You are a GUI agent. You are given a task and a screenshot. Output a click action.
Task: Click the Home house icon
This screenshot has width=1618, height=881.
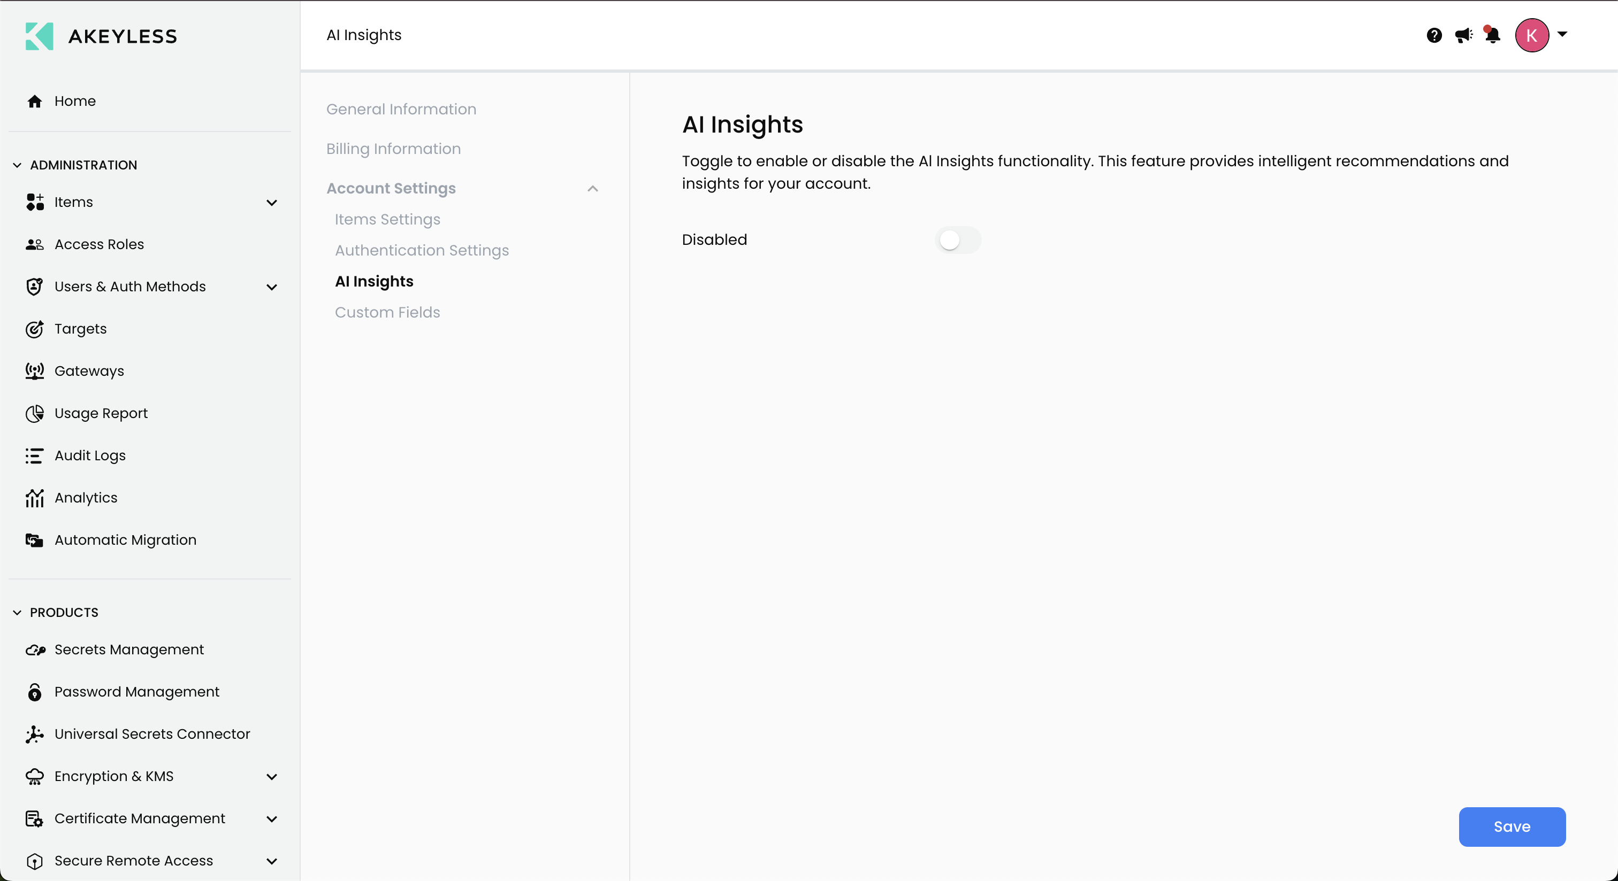(35, 101)
